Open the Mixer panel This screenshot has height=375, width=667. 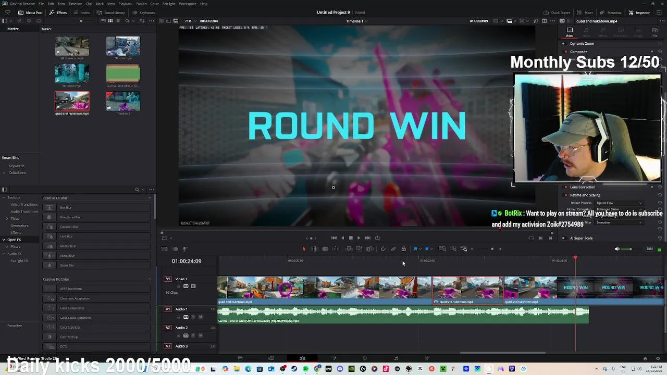tap(585, 12)
